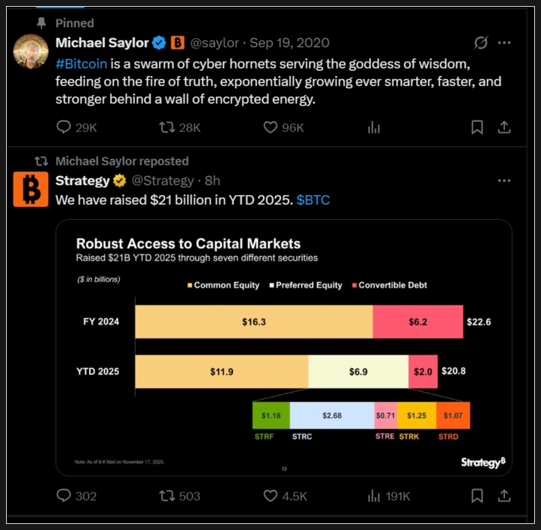The width and height of the screenshot is (541, 530).
Task: Repost the Strategy capital raise tweet
Action: coord(167,496)
